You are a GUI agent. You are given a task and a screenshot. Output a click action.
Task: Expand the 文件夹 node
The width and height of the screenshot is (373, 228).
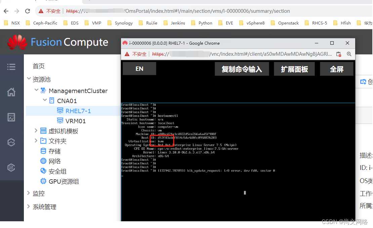(x=36, y=140)
